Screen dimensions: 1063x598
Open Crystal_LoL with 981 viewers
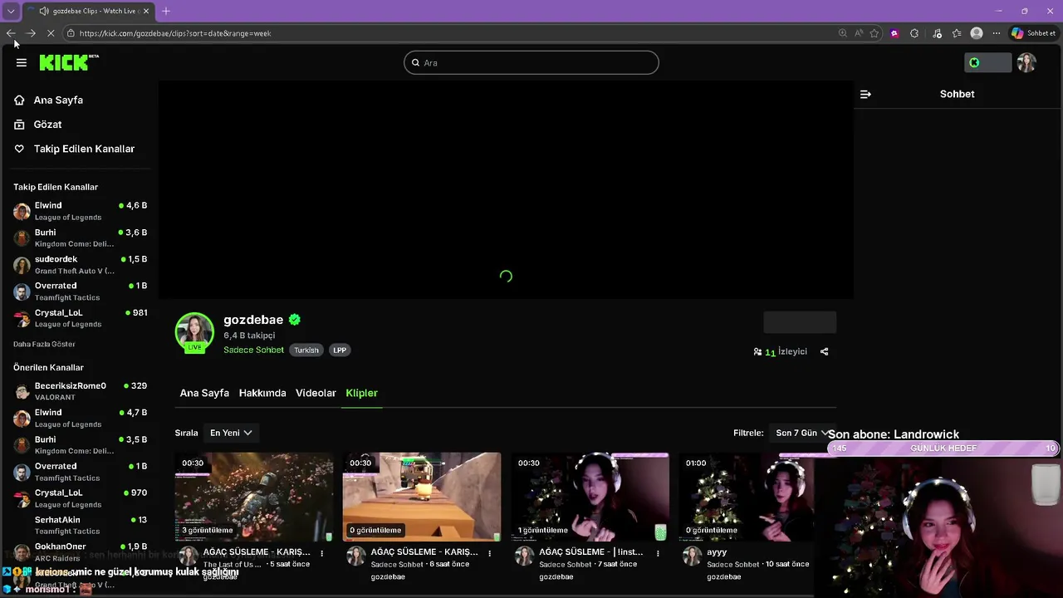81,318
